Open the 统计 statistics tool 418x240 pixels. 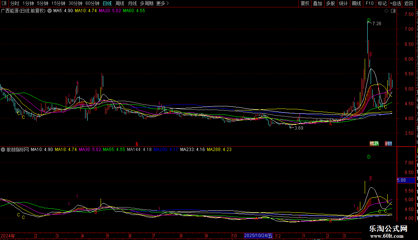coord(343,3)
